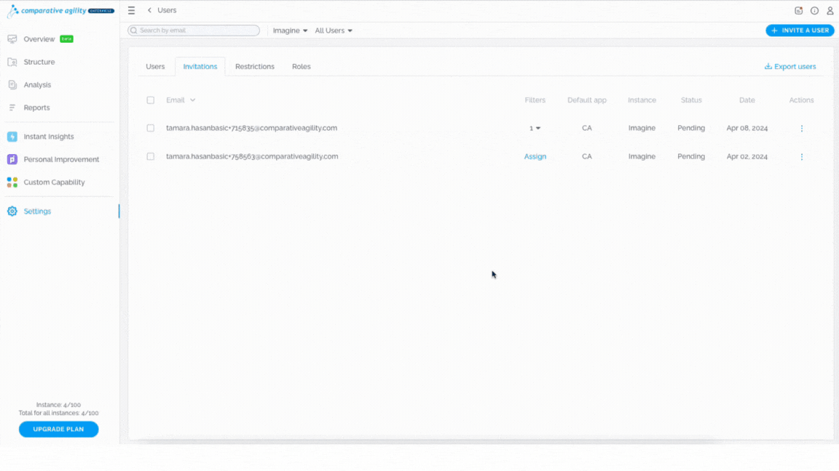The width and height of the screenshot is (839, 471).
Task: Click email tamara.hasanbasic+715835@comparativeagility.com
Action: (251, 128)
